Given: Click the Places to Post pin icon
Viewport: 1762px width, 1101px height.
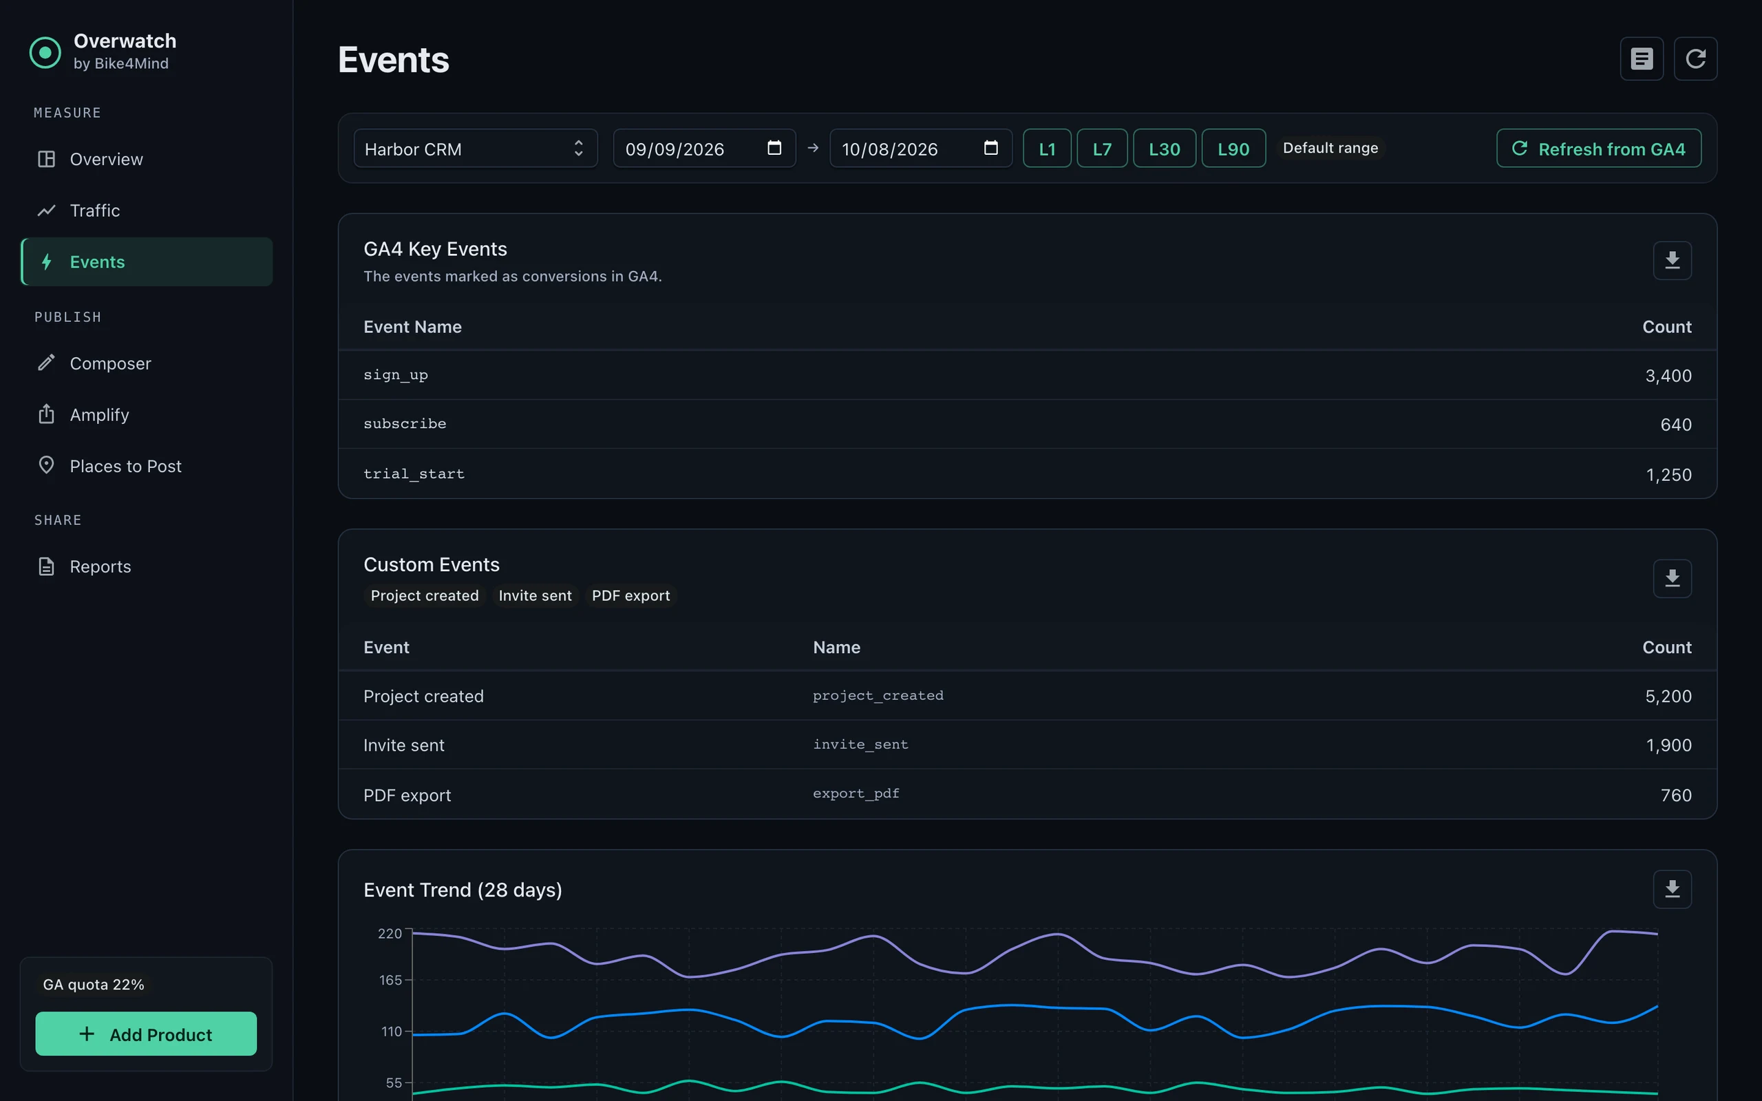Looking at the screenshot, I should pyautogui.click(x=47, y=465).
